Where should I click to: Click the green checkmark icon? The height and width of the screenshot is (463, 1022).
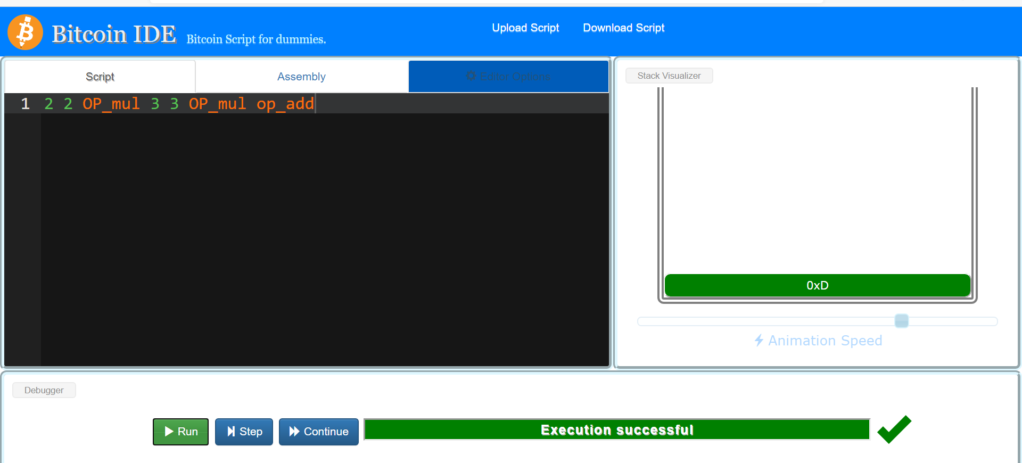click(x=894, y=429)
